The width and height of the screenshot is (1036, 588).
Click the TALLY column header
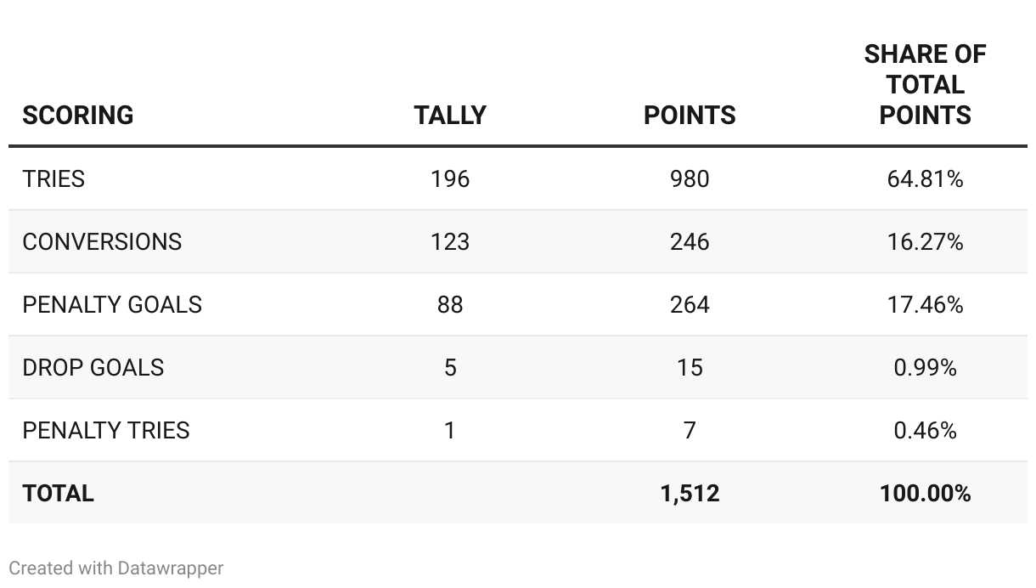(x=449, y=116)
